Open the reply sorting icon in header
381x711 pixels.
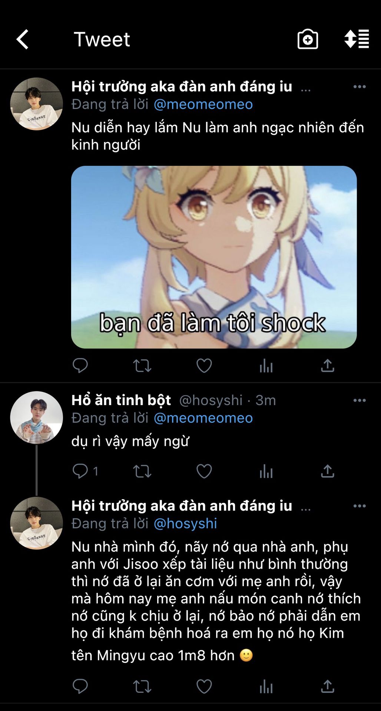(357, 39)
